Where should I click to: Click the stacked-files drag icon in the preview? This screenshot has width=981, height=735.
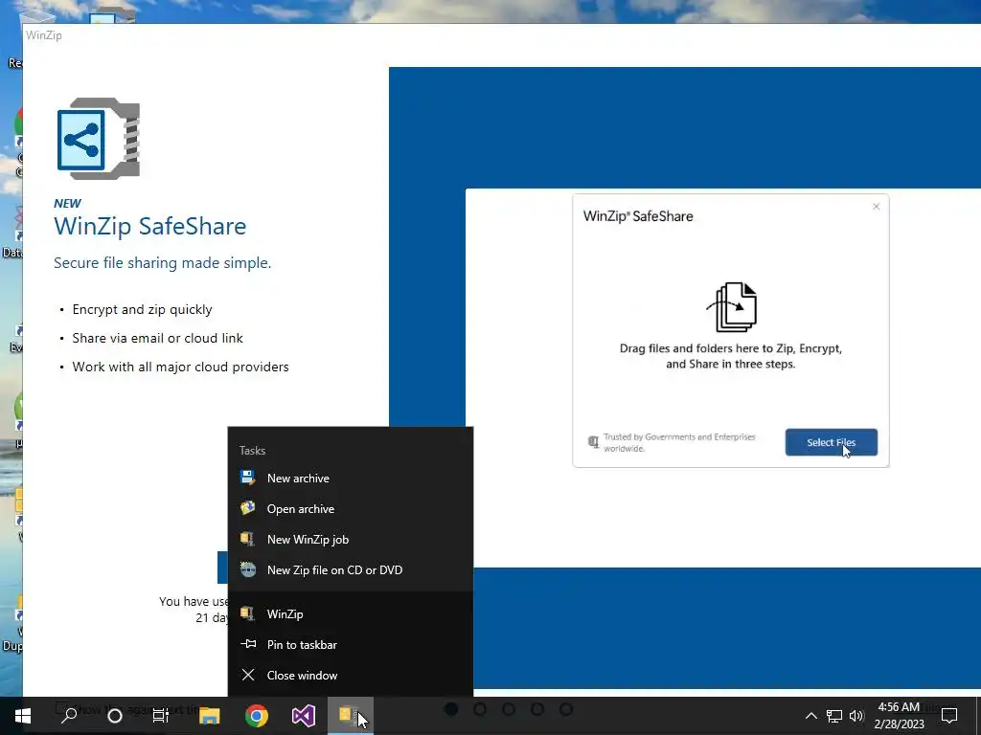732,307
